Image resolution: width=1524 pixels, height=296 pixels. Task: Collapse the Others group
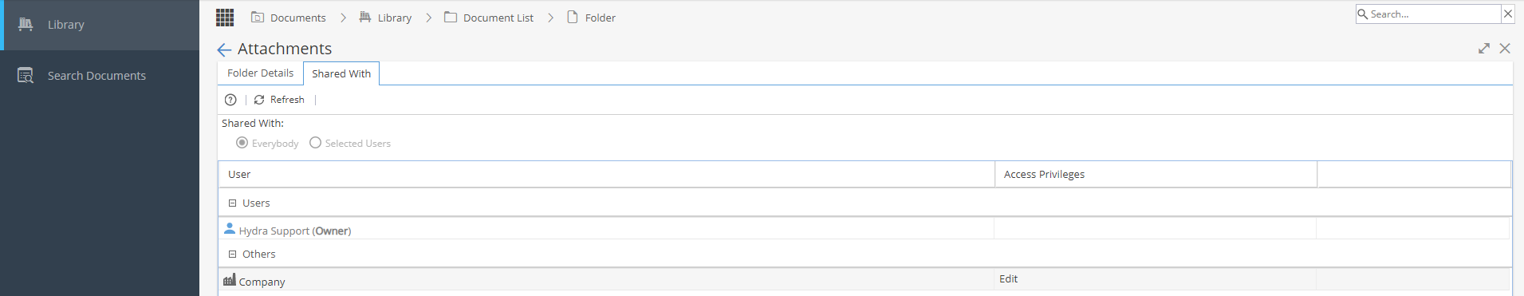[233, 255]
